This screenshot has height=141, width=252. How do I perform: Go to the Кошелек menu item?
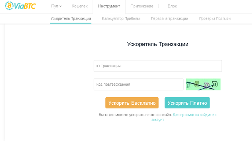point(80,6)
